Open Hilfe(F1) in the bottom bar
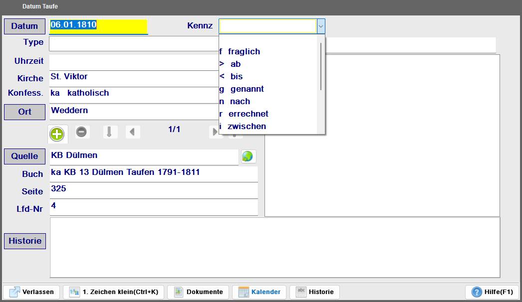 [x=493, y=292]
